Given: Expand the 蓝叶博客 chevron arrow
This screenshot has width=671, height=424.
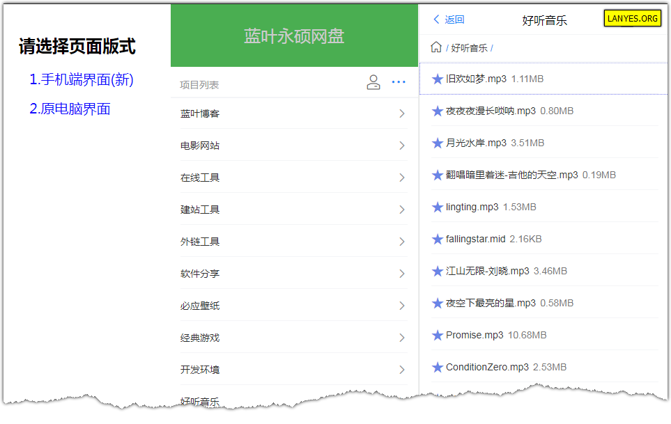Looking at the screenshot, I should click(x=401, y=113).
